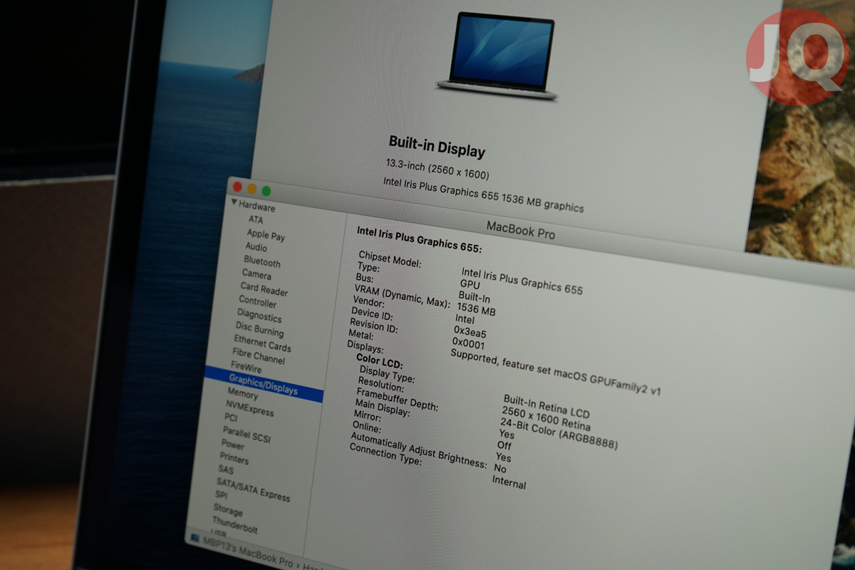
Task: Select the Device ID value '0x3ea5'
Action: 470,331
